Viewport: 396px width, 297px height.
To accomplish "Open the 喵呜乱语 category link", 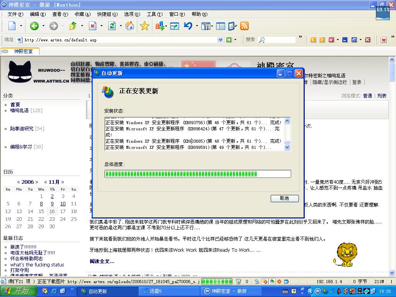I will pos(19,110).
